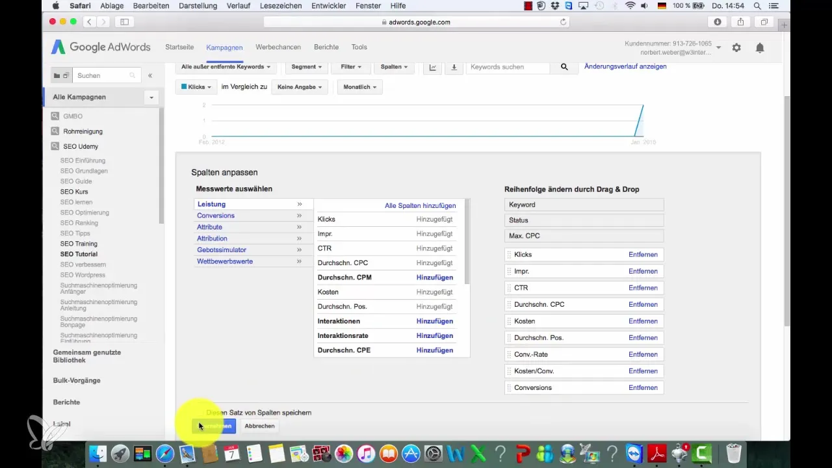
Task: Open the Berichte tab in top navigation
Action: point(326,47)
